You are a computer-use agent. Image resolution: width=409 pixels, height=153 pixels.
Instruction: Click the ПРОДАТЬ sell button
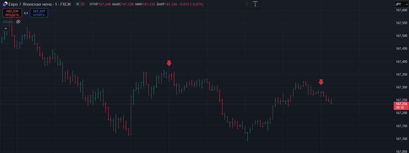click(x=12, y=13)
